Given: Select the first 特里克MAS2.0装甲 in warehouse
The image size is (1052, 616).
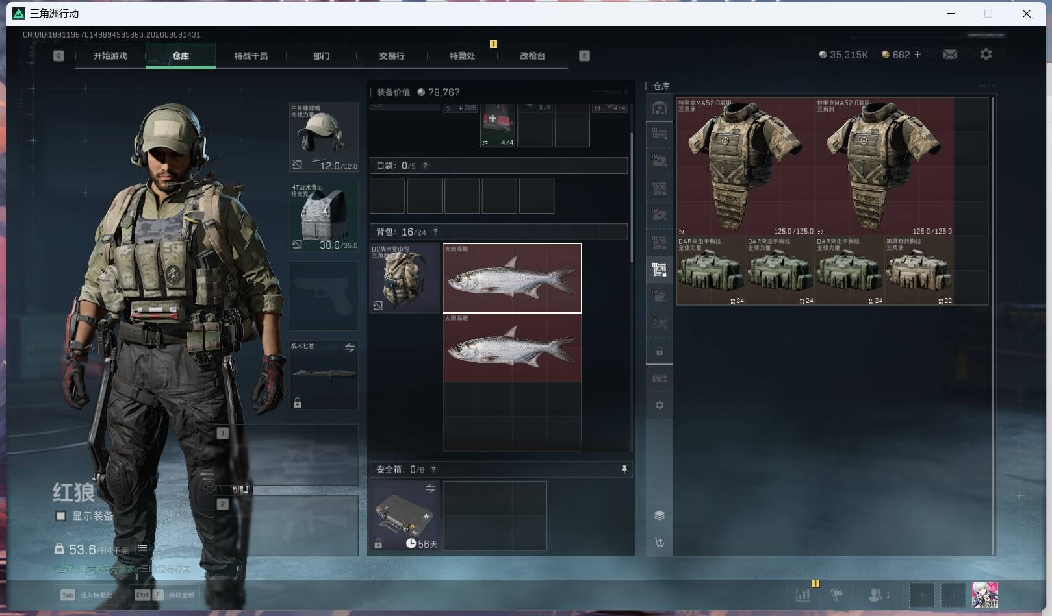Looking at the screenshot, I should point(745,167).
